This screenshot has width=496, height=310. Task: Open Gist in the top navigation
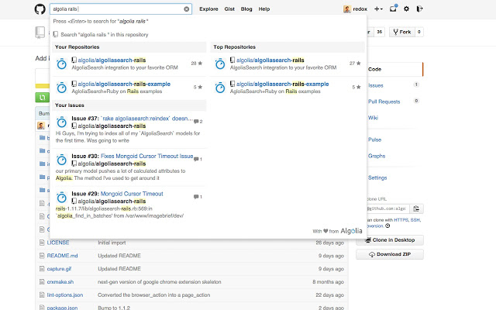[x=229, y=9]
